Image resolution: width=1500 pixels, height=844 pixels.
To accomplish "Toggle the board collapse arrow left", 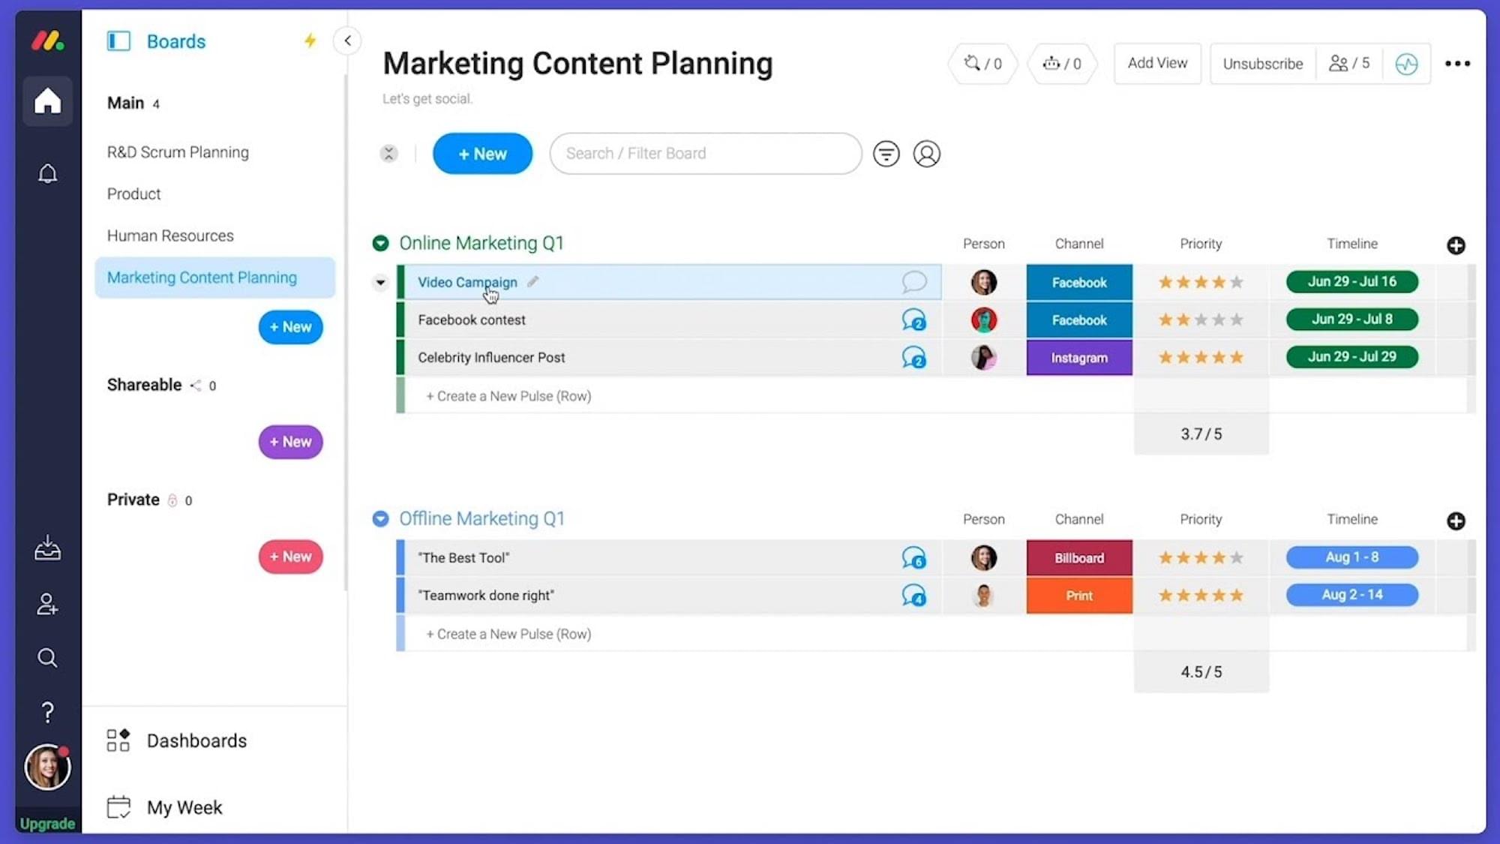I will 348,41.
